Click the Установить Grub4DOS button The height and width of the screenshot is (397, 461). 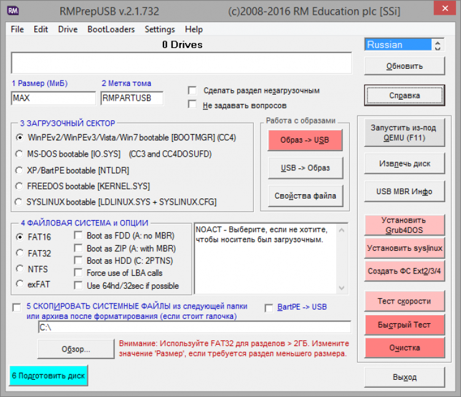[404, 225]
